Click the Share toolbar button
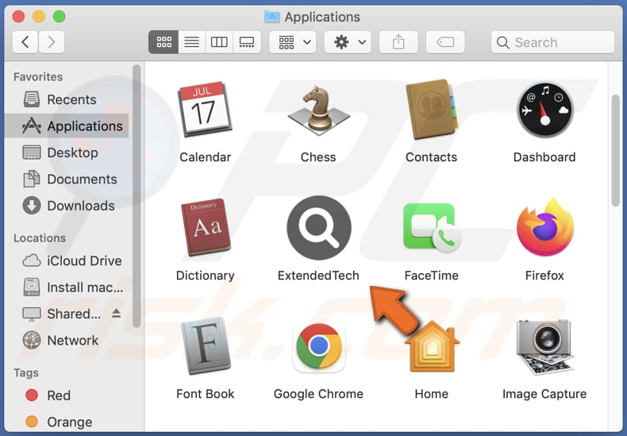627x436 pixels. click(x=398, y=42)
